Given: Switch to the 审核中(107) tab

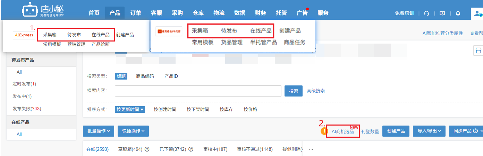Looking at the screenshot, I should pyautogui.click(x=215, y=149).
